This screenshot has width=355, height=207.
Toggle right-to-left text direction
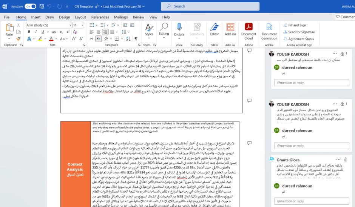click(99, 38)
